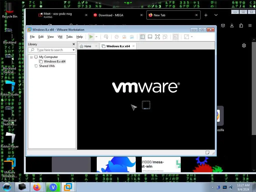Viewport: 256px width, 192px height.
Task: Select Windows 8.x x64 in the library
Action: pos(54,61)
